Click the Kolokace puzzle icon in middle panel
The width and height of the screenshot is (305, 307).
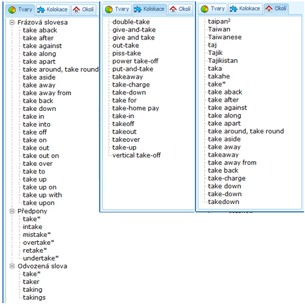coord(137,9)
